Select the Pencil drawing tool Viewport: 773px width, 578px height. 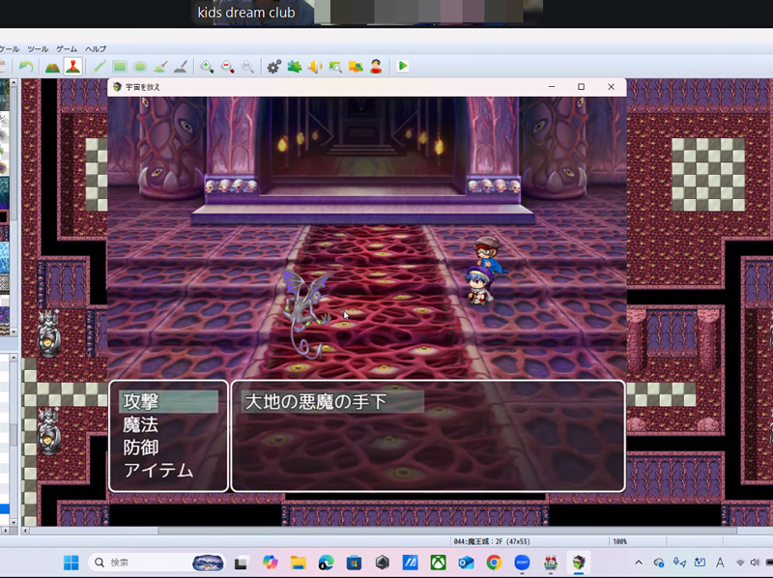coord(99,66)
